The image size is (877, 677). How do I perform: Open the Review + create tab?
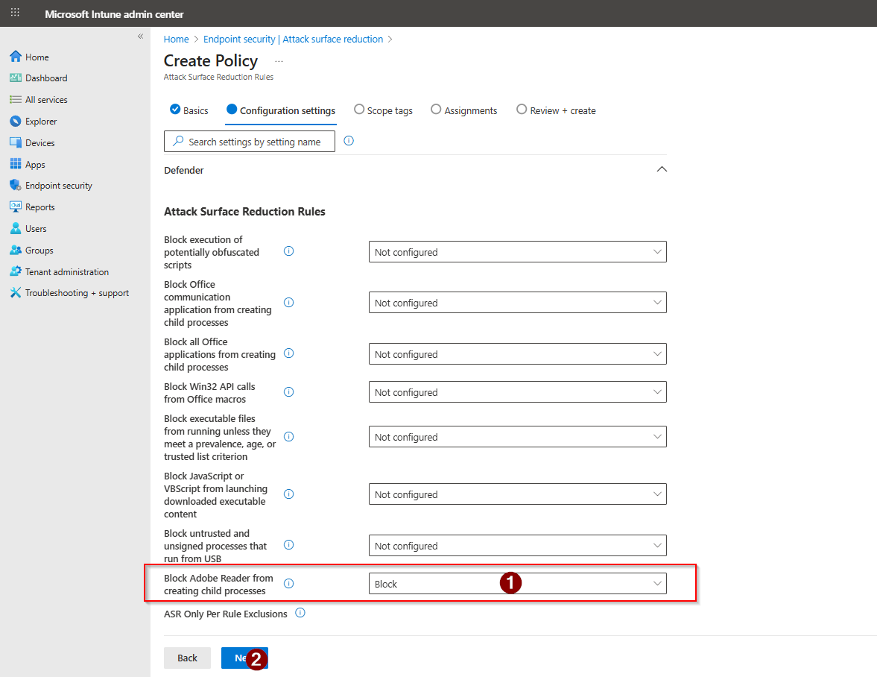click(x=555, y=110)
